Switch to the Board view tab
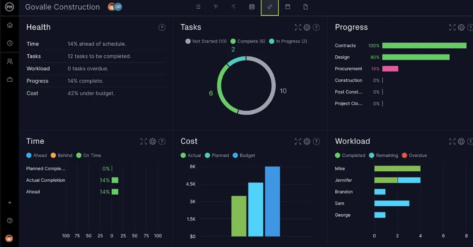Image resolution: width=473 pixels, height=247 pixels. pyautogui.click(x=216, y=7)
